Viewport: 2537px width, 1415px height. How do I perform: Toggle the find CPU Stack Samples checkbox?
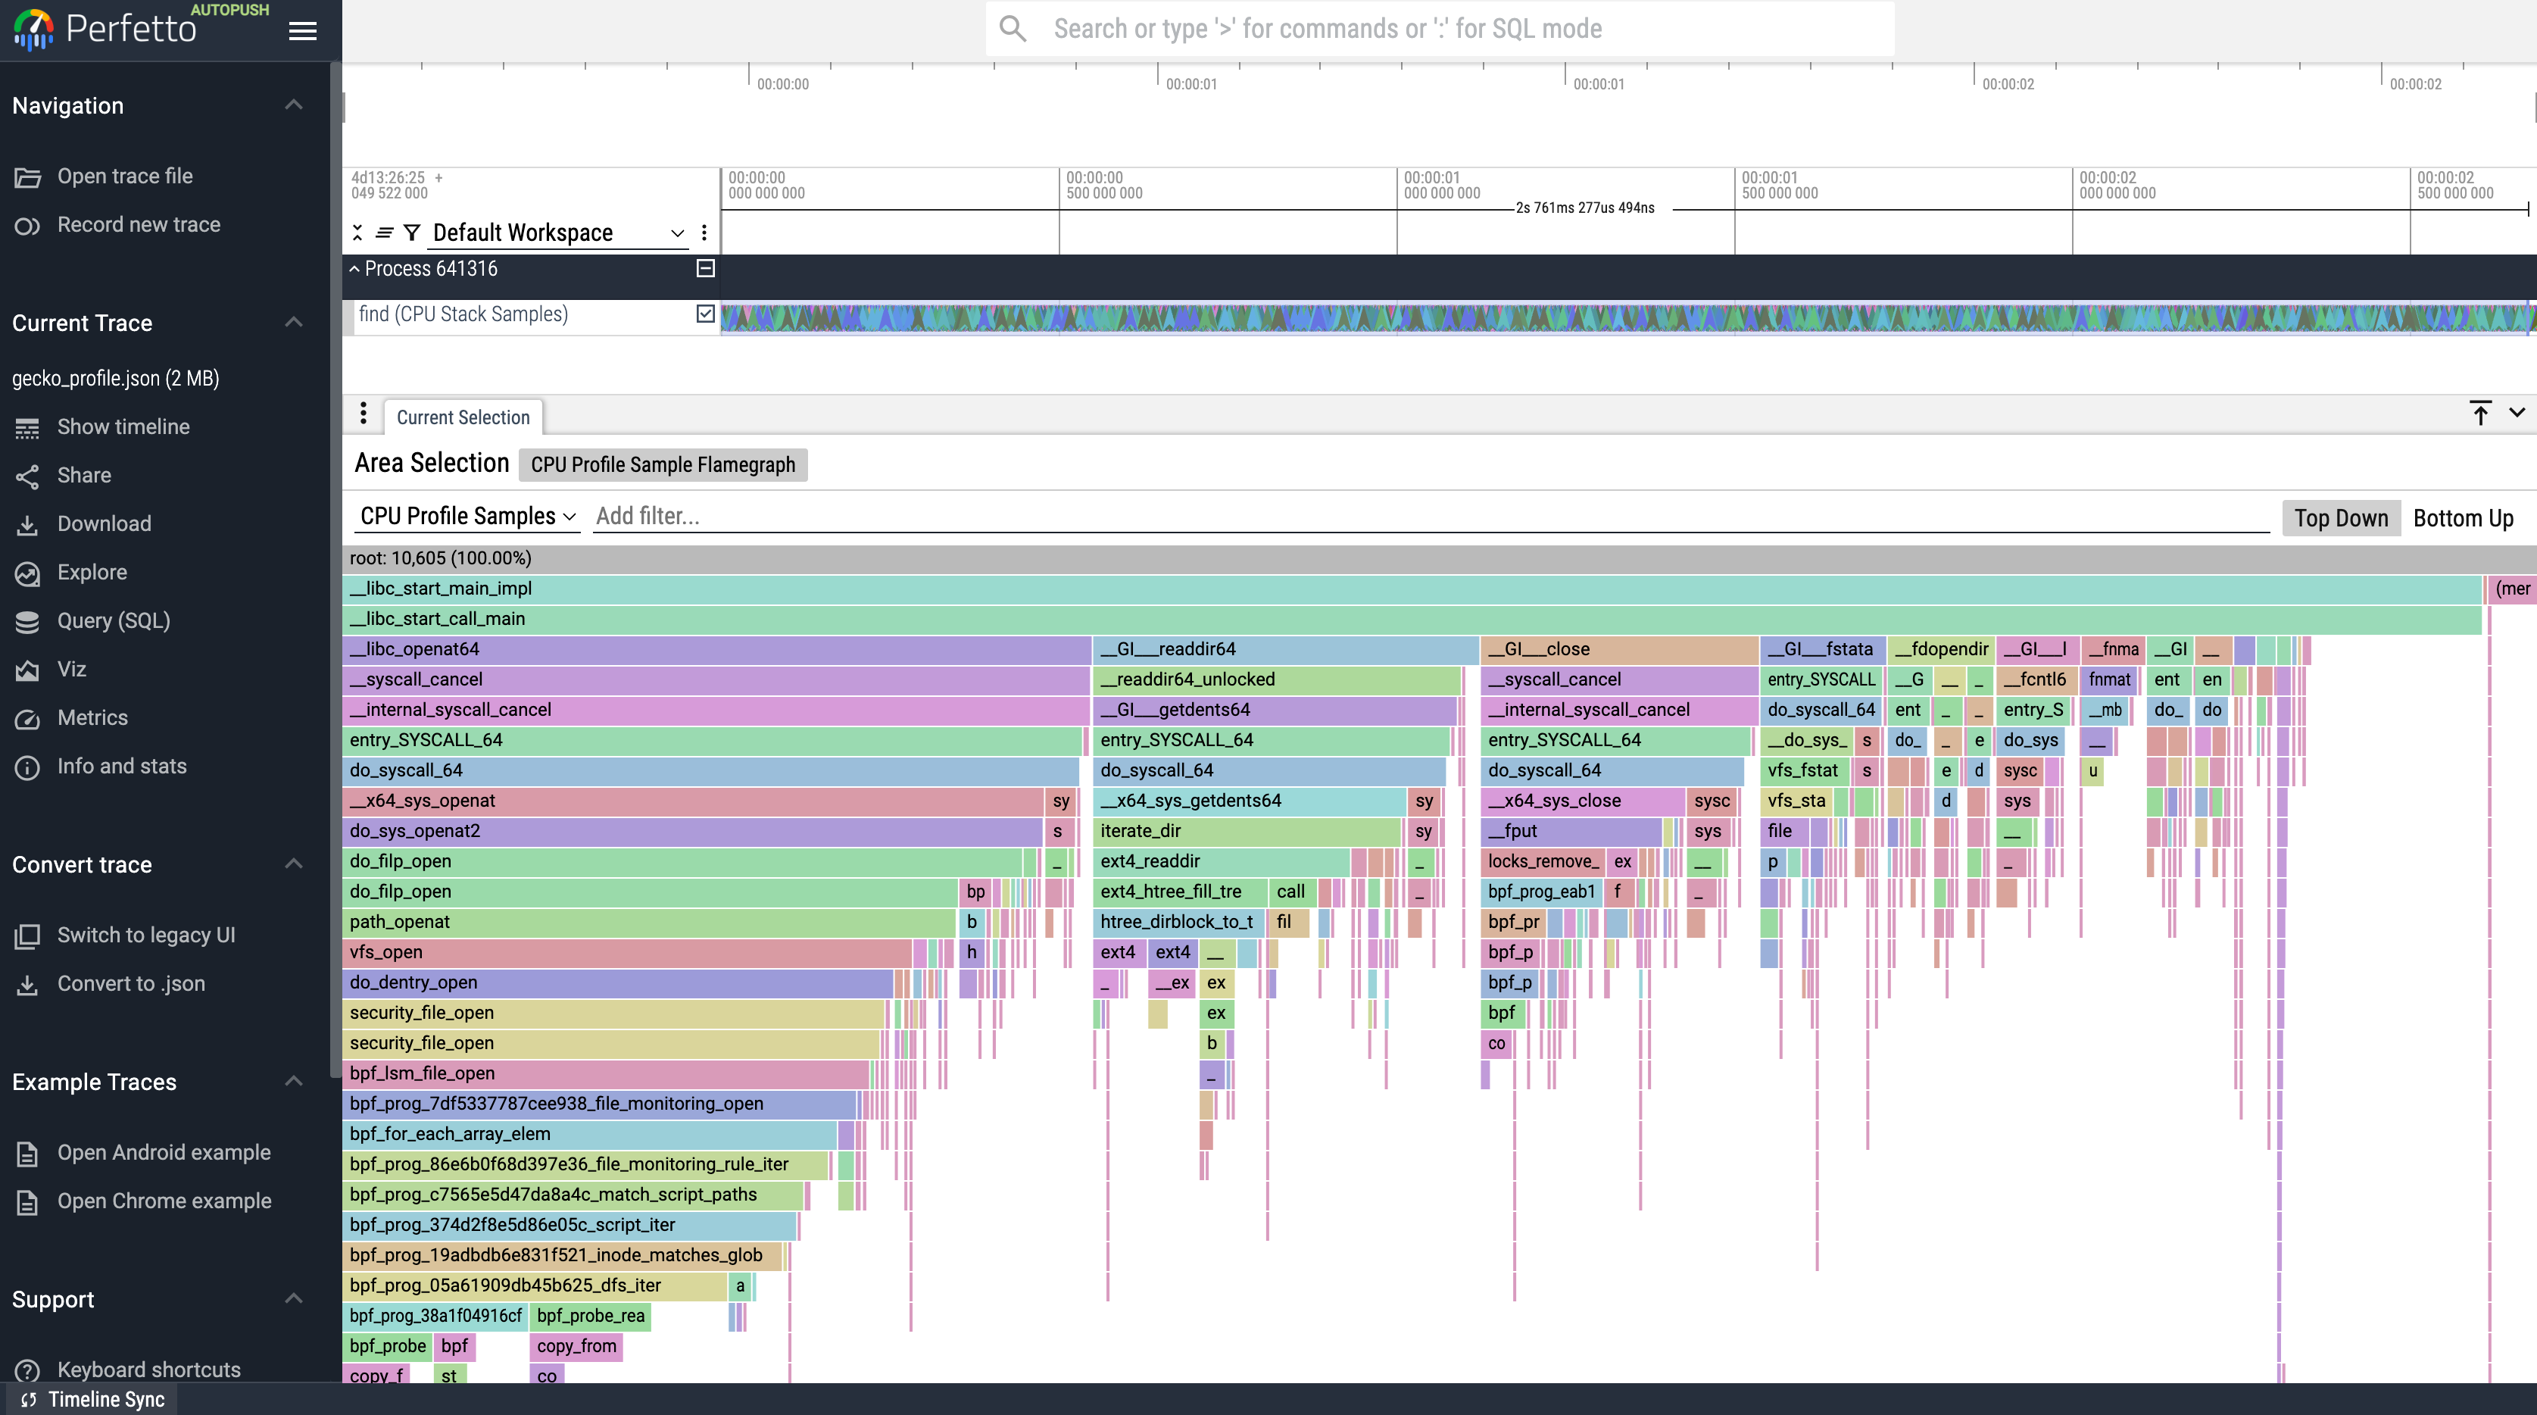coord(705,314)
